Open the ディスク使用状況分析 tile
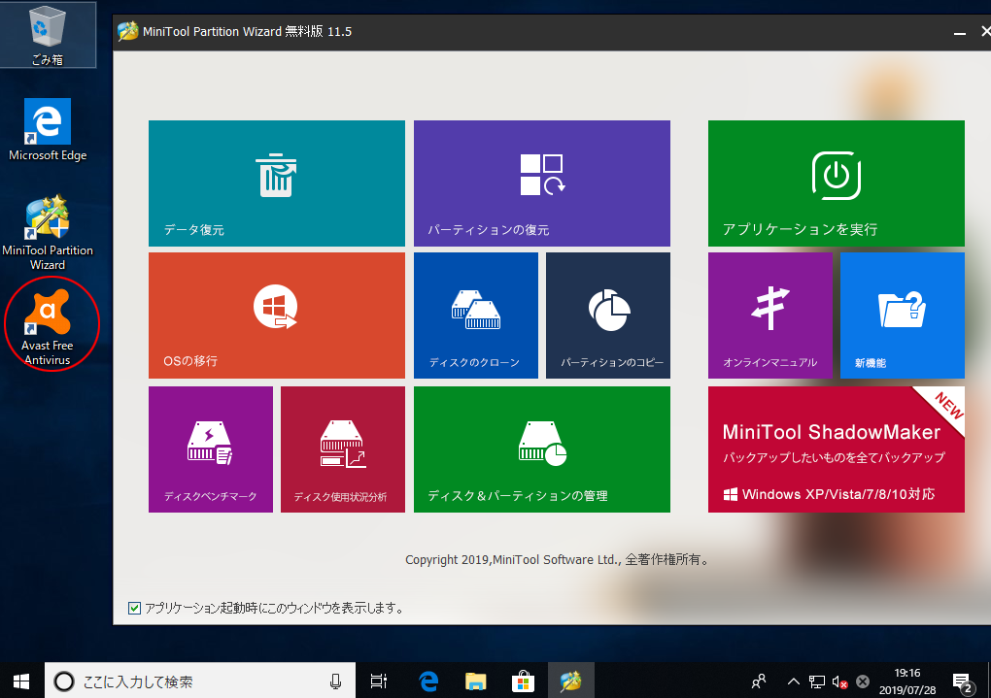991x698 pixels. (342, 449)
